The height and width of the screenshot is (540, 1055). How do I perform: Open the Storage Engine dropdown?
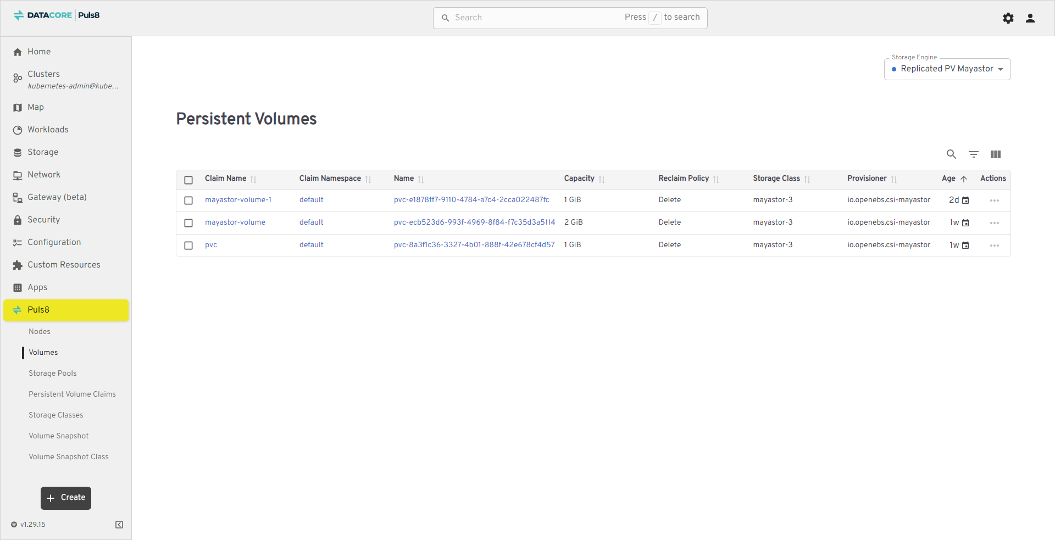947,69
